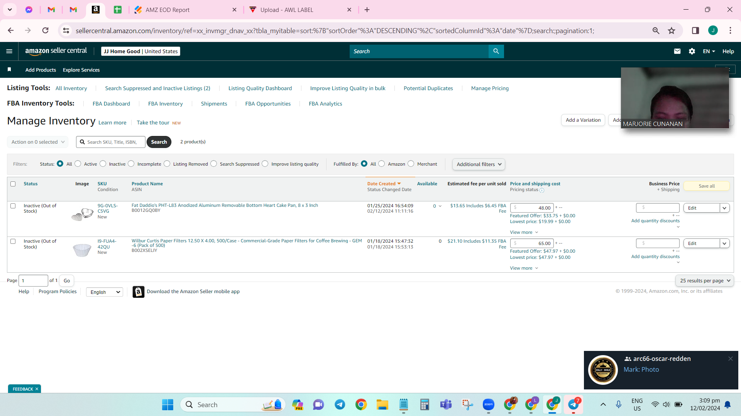Click the Go page button
Viewport: 741px width, 416px height.
[67, 280]
